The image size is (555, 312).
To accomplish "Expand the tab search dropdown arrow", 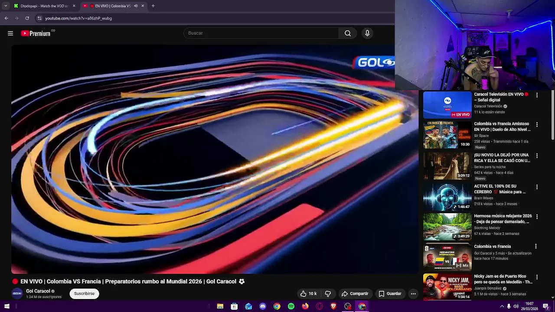I will point(6,6).
